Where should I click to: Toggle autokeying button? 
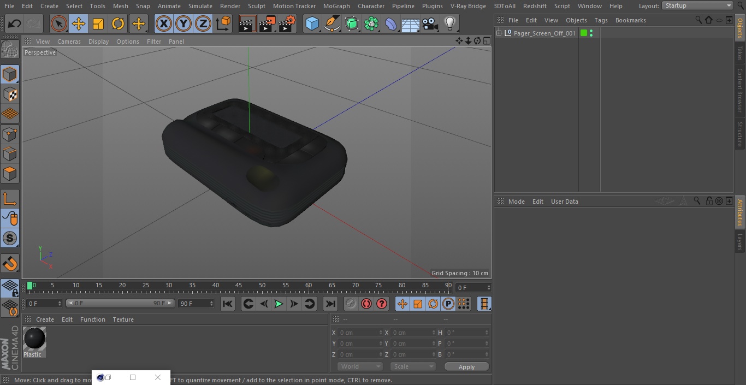pos(366,304)
